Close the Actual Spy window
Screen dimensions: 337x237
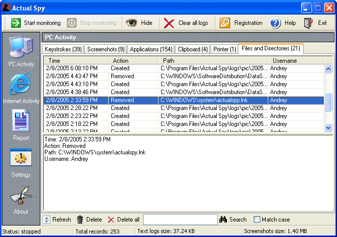point(329,8)
